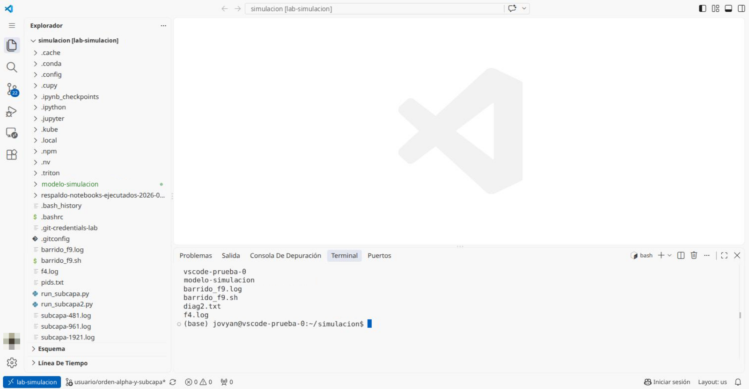The height and width of the screenshot is (389, 749).
Task: Open notifications bell icon
Action: 738,382
